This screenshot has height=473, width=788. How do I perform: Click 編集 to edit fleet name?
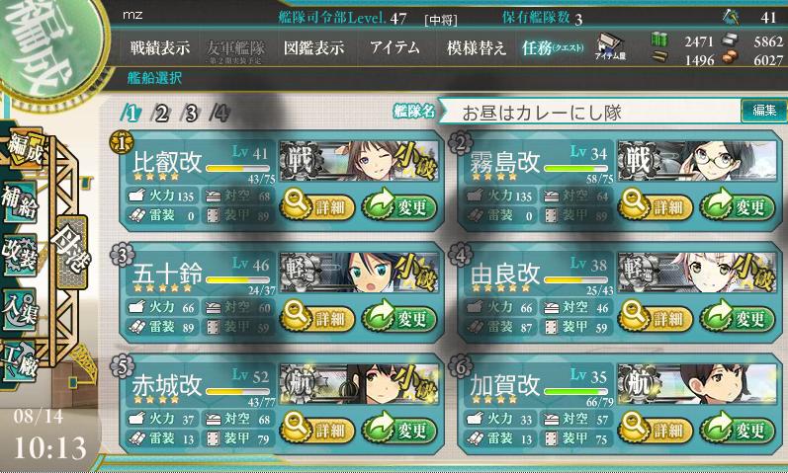click(764, 110)
